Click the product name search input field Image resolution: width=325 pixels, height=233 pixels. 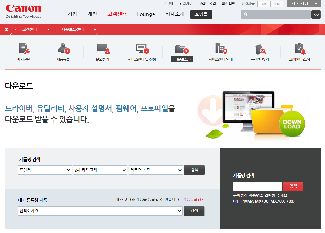coord(257,186)
